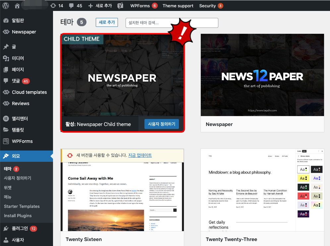Click the WordPress logo in admin bar

coord(5,5)
